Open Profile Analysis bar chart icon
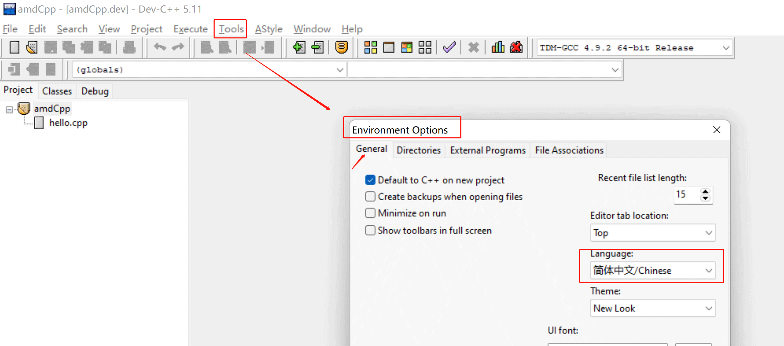This screenshot has width=784, height=346. 498,47
